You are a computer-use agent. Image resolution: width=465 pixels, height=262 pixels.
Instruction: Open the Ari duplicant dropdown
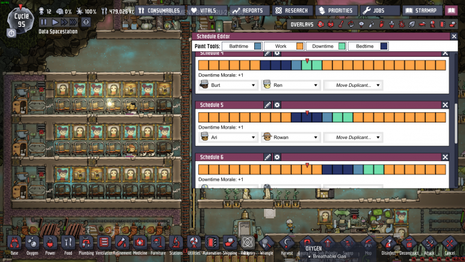coord(228,138)
